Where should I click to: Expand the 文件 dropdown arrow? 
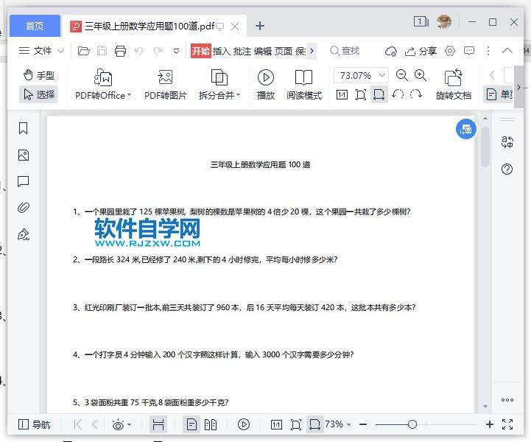[60, 51]
